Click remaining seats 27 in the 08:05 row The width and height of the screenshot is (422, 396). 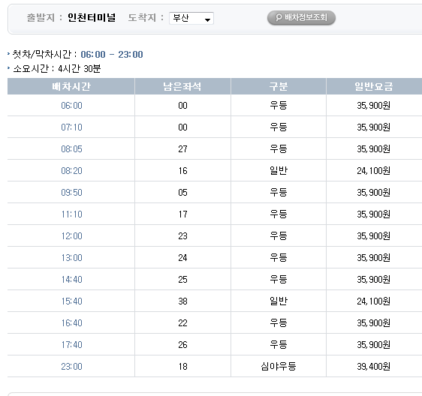pyautogui.click(x=182, y=149)
